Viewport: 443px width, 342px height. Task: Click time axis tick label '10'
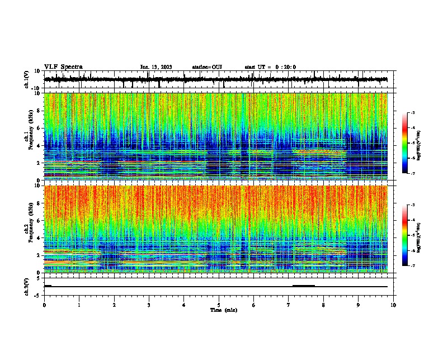(393, 305)
